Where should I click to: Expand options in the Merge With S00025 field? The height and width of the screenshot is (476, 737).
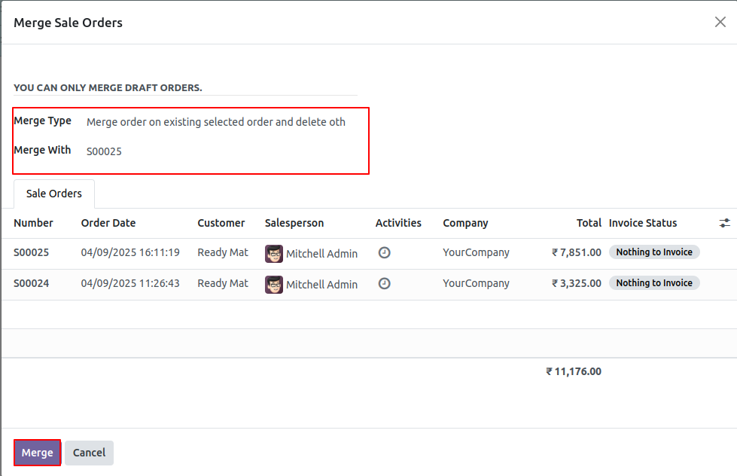coord(104,151)
